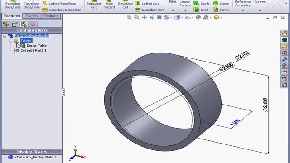The width and height of the screenshot is (290, 163).
Task: Click the Boundary Cut icon
Action: tap(138, 10)
